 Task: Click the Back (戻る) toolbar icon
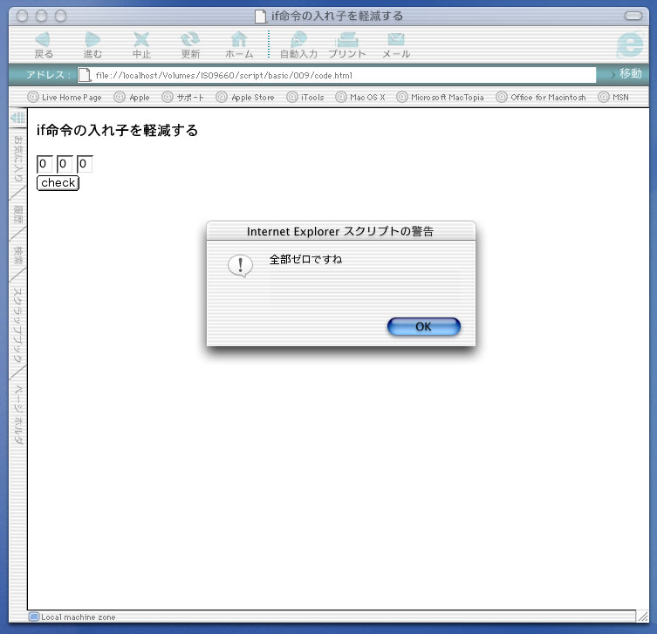(x=44, y=40)
